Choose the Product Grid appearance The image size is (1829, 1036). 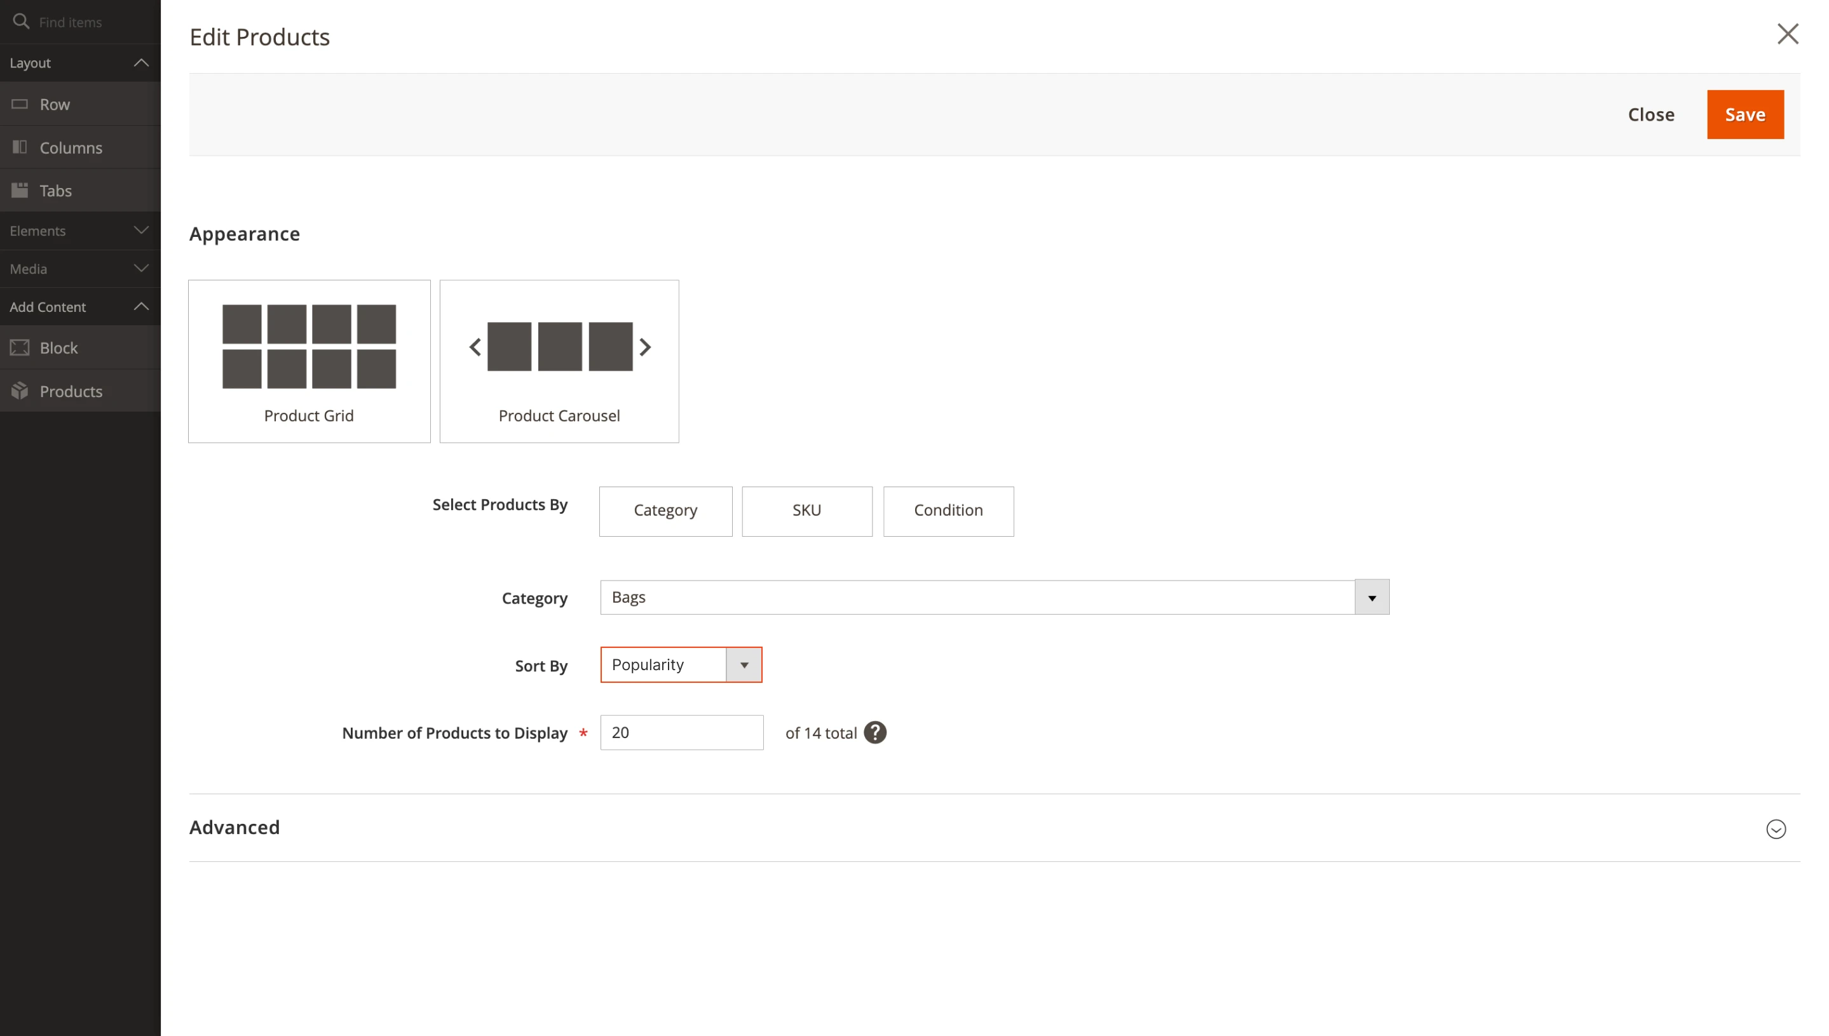point(309,361)
